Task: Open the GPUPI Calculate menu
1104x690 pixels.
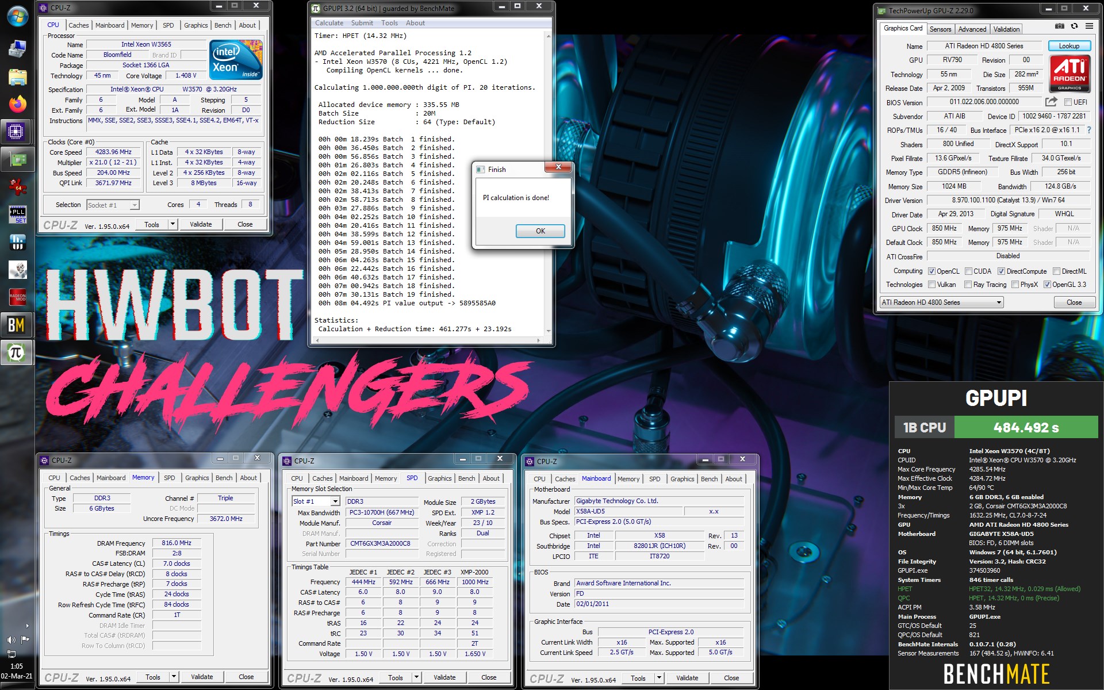Action: coord(329,23)
